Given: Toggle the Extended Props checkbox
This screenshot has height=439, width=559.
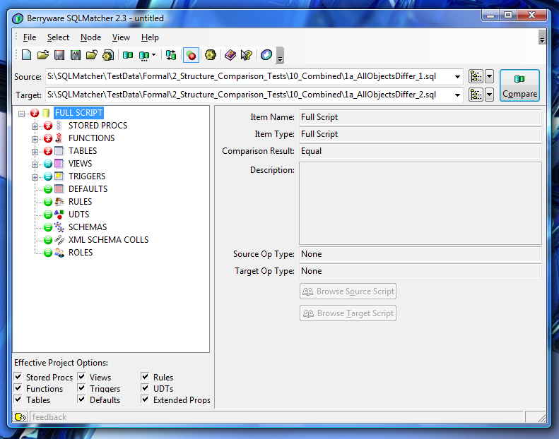Looking at the screenshot, I should [145, 399].
